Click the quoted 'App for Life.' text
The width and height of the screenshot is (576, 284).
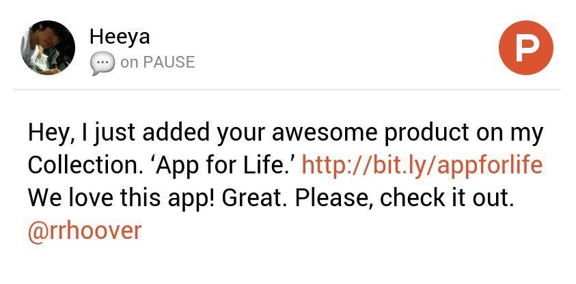pos(225,165)
